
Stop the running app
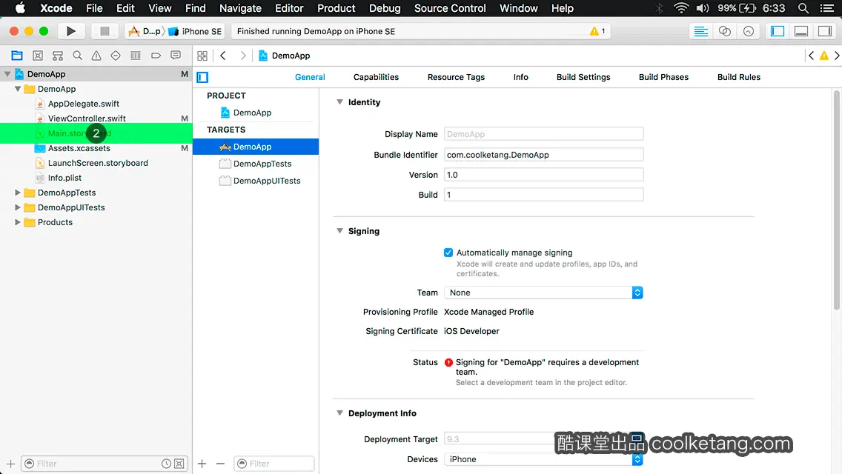pos(105,31)
